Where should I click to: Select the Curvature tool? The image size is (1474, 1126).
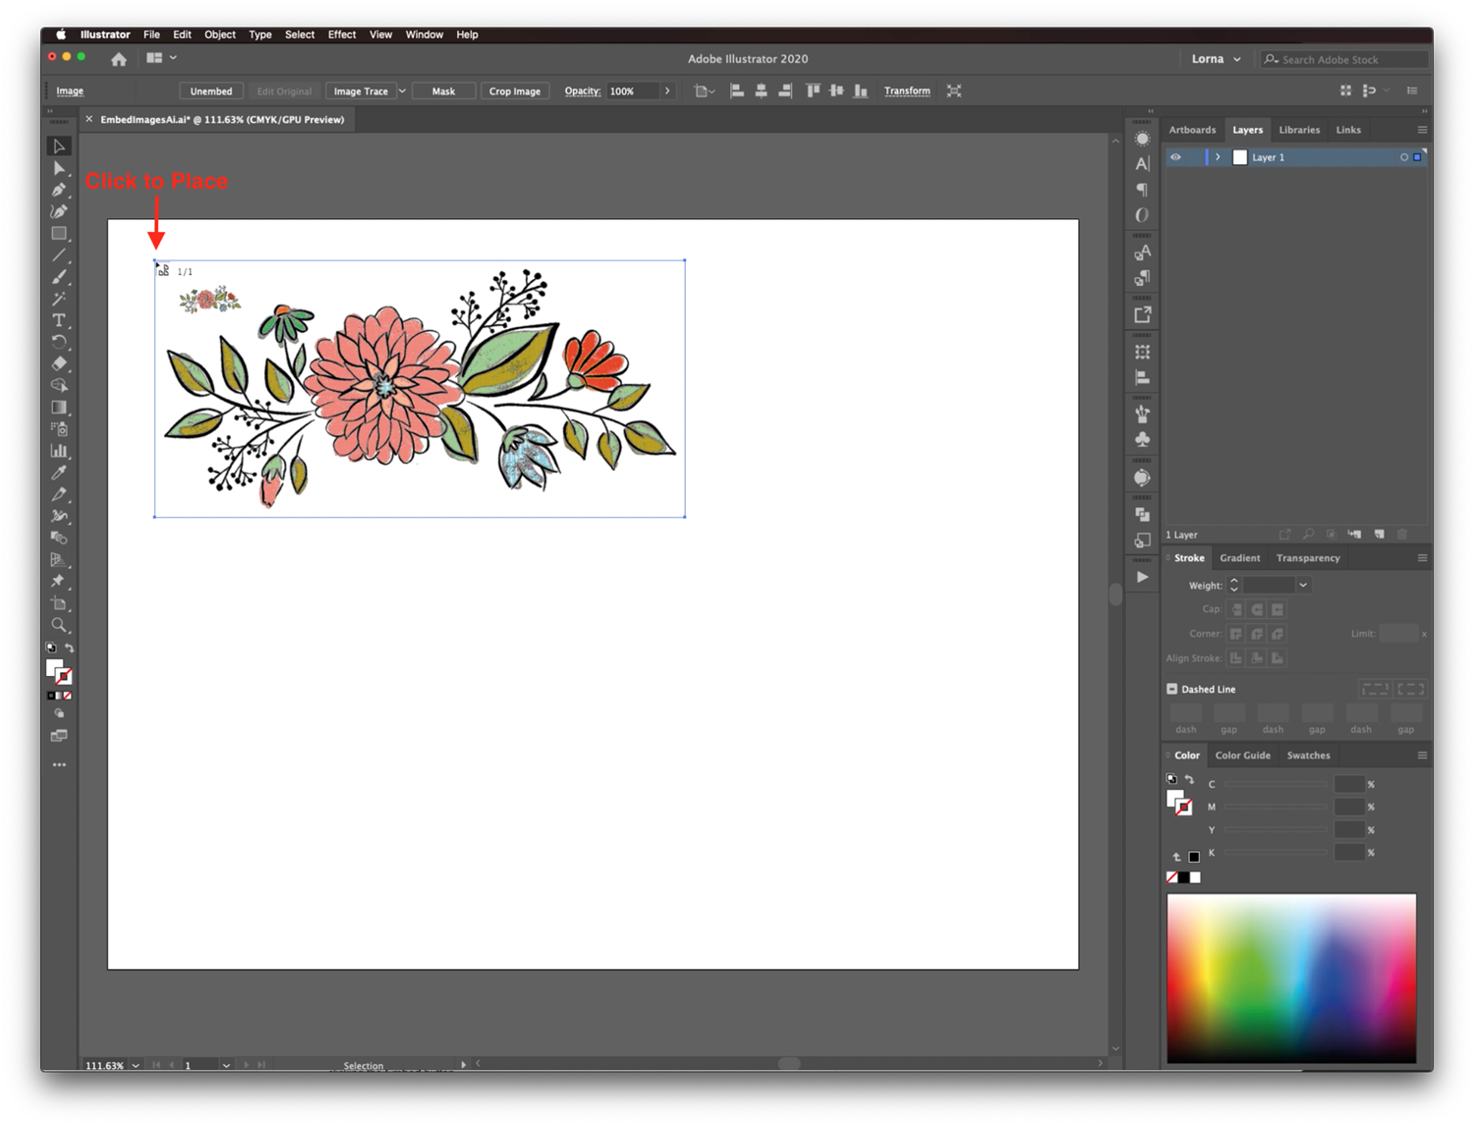59,211
